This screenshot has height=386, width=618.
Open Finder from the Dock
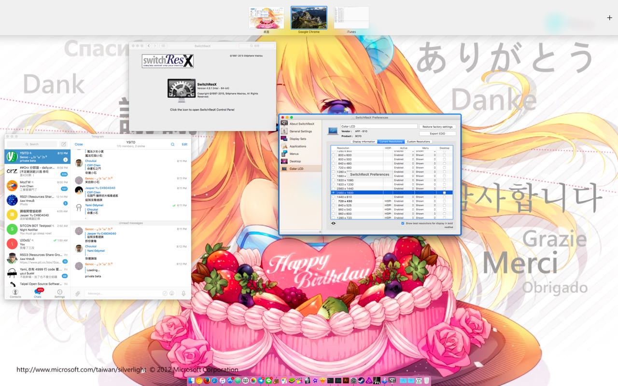tap(192, 381)
